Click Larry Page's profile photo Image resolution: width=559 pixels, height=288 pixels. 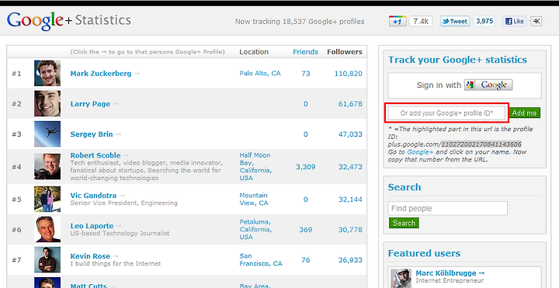(x=47, y=103)
